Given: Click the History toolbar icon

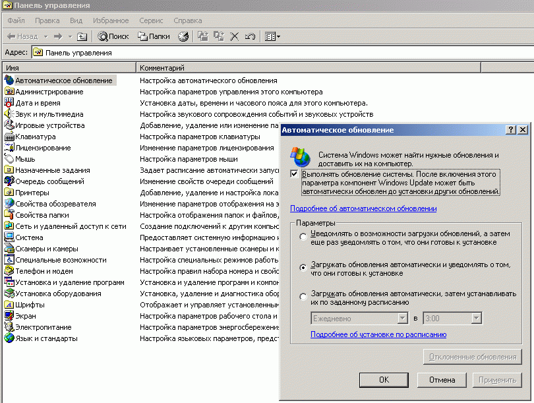Looking at the screenshot, I should click(183, 36).
